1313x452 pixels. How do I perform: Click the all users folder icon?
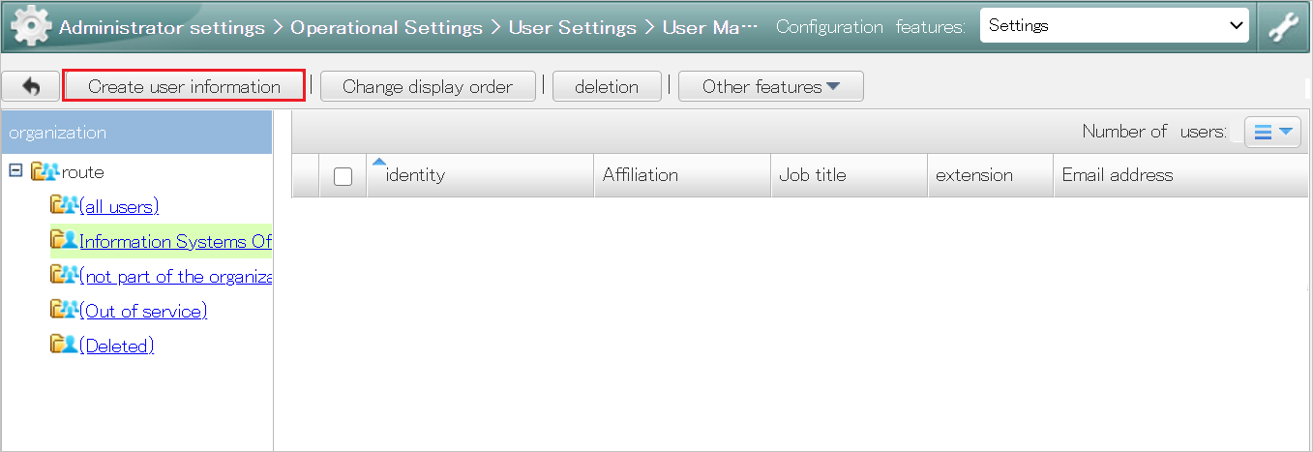click(64, 206)
